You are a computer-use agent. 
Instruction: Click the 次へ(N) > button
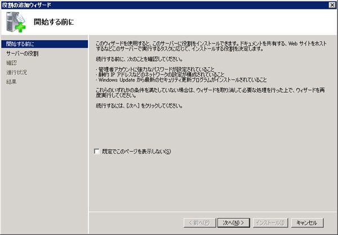(x=234, y=223)
